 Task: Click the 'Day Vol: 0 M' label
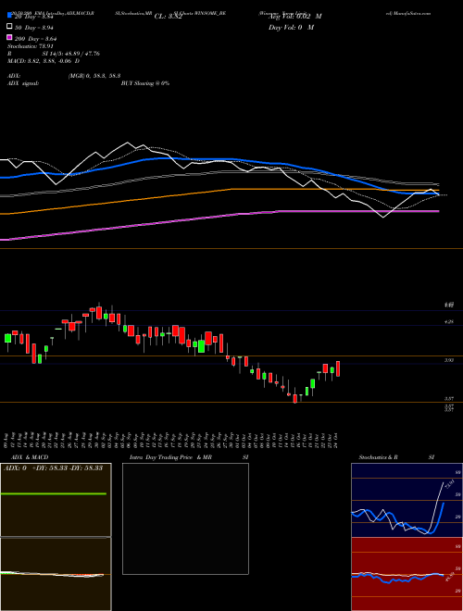coord(291,27)
